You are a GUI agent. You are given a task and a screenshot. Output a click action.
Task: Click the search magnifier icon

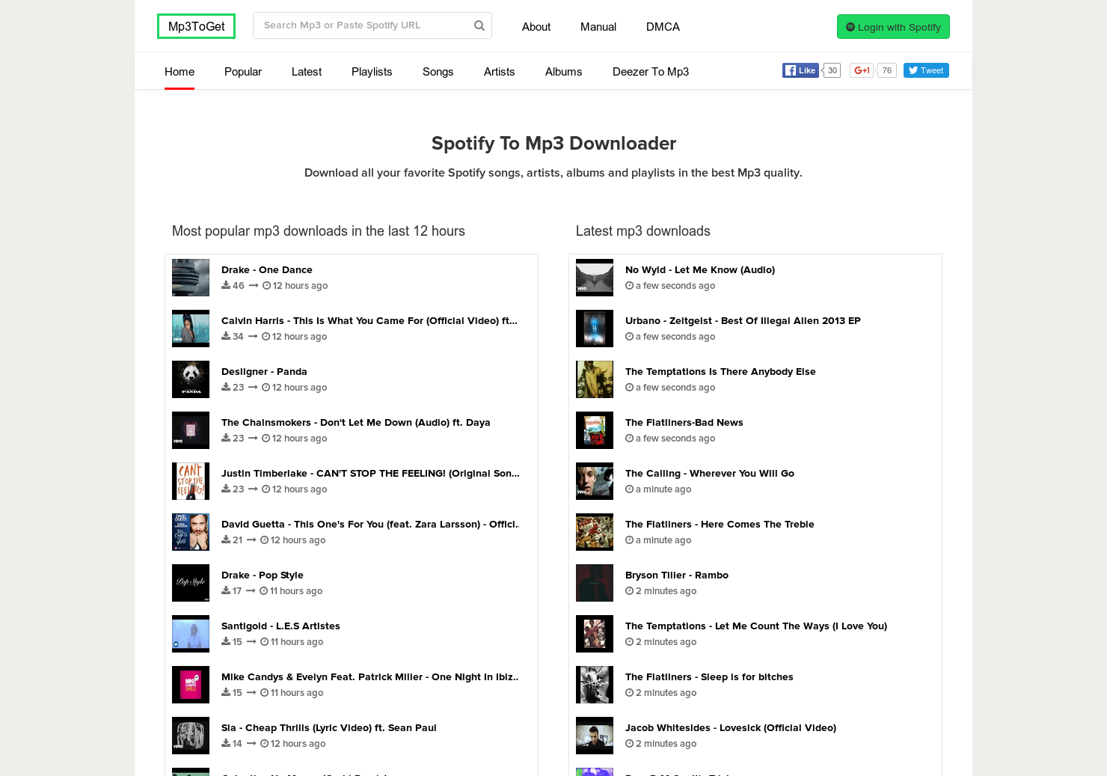point(479,25)
